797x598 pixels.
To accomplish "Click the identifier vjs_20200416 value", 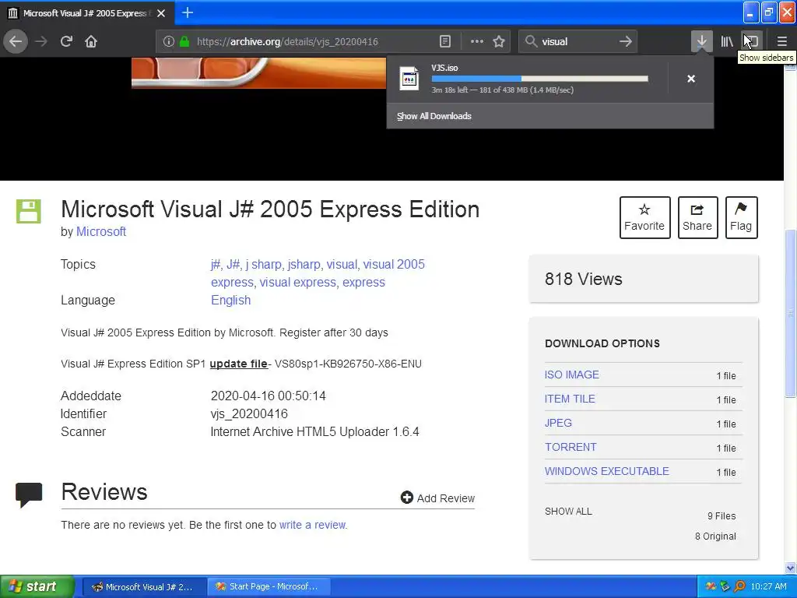I will tap(249, 414).
